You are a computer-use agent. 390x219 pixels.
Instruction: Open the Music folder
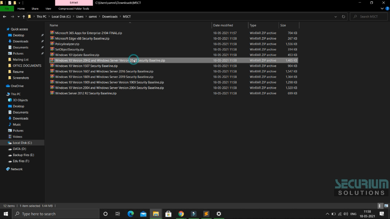[17, 124]
